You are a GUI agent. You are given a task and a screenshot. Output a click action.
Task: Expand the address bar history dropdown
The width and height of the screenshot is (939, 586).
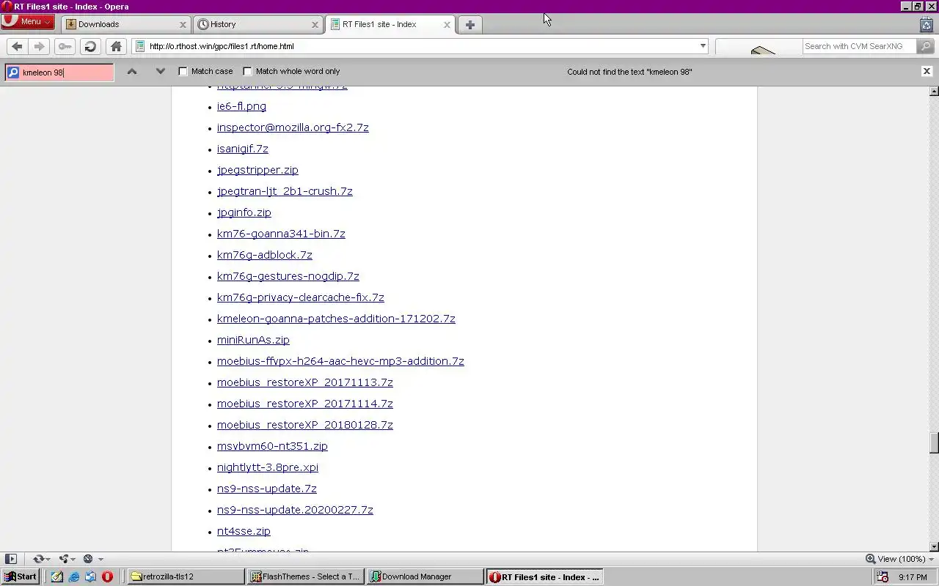(x=703, y=46)
